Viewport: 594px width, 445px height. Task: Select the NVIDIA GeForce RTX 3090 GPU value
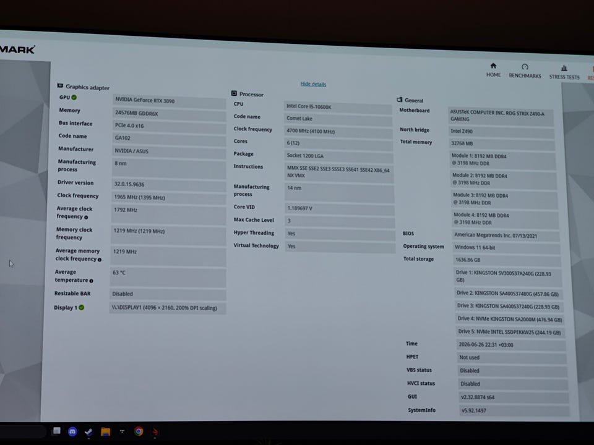(x=169, y=101)
